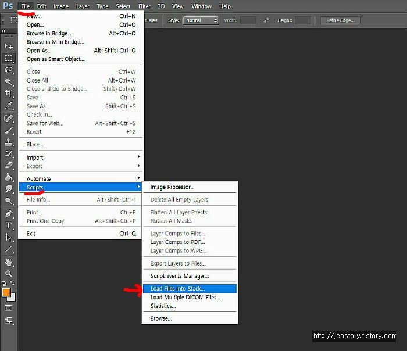407x351 pixels.
Task: Select the Magic Wand tool
Action: (x=9, y=82)
